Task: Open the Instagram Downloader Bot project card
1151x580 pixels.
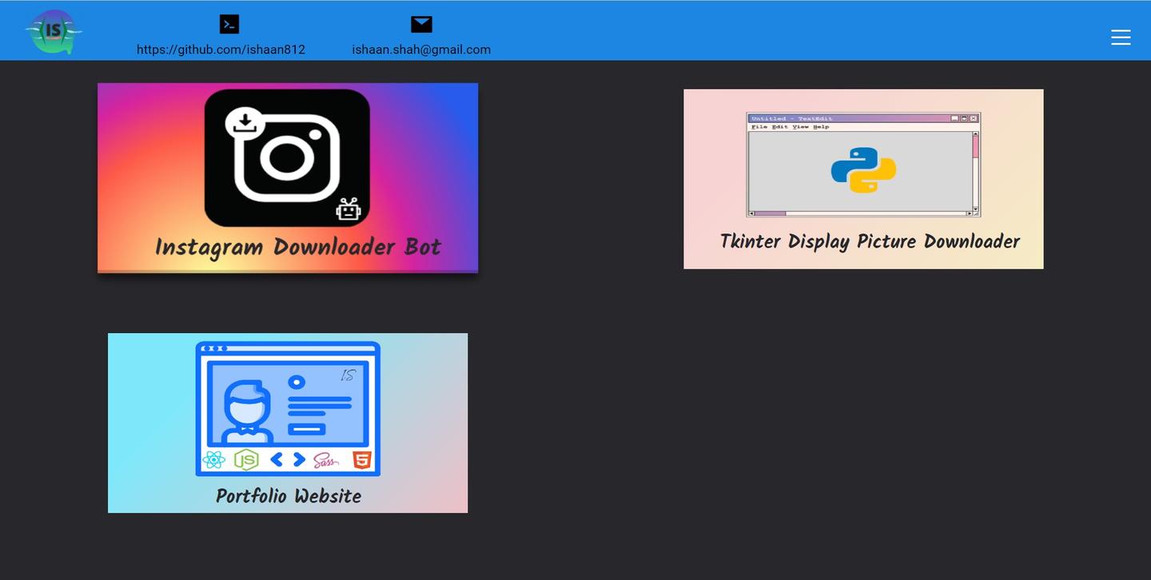Action: [x=288, y=177]
